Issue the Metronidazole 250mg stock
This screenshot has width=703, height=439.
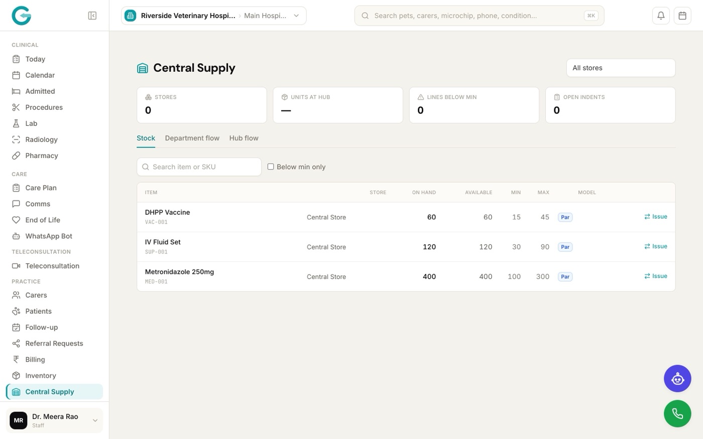(x=656, y=276)
